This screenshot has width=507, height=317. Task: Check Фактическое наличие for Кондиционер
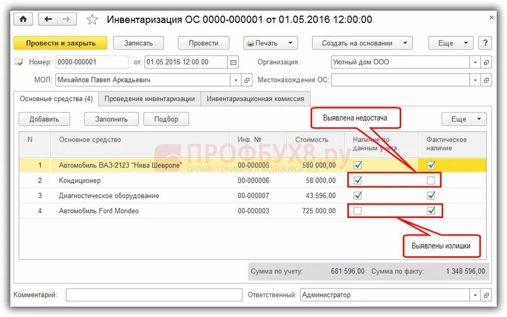point(431,181)
